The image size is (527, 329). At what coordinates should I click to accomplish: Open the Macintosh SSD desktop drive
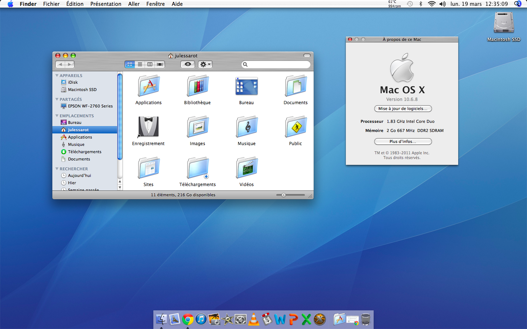point(504,23)
